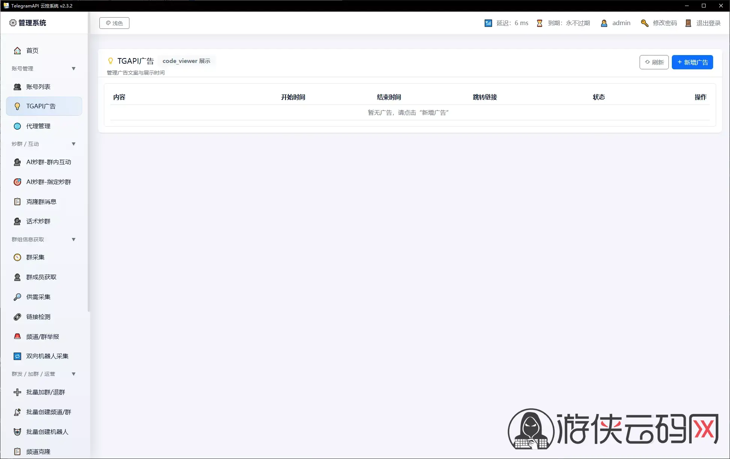Toggle the 浅色 theme switch button
730x459 pixels.
[x=114, y=23]
